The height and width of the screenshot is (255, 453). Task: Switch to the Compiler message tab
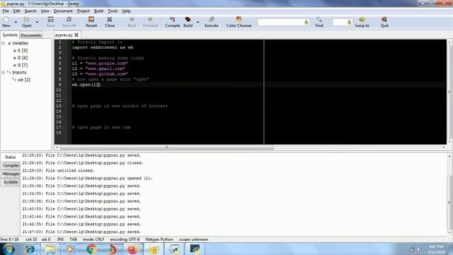[x=11, y=165]
